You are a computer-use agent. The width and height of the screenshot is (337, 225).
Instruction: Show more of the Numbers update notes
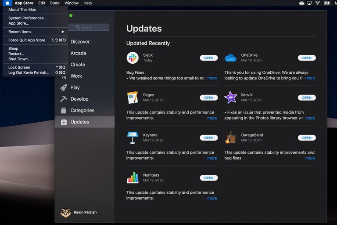[x=212, y=198]
